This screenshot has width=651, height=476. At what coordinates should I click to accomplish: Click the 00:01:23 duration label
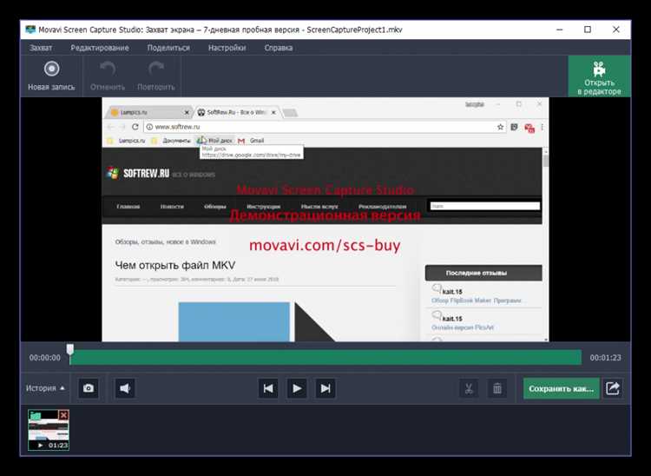coord(606,358)
